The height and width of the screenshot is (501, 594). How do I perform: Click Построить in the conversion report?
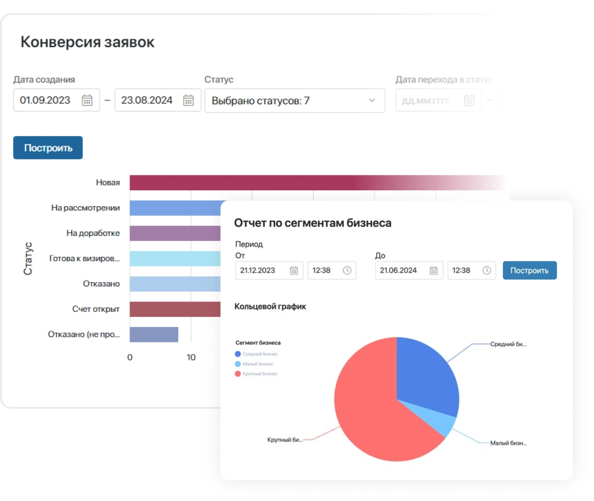(x=48, y=148)
